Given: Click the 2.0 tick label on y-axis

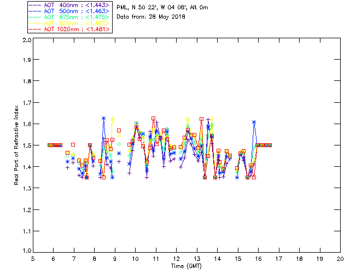Looking at the screenshot, I should pos(26,41).
